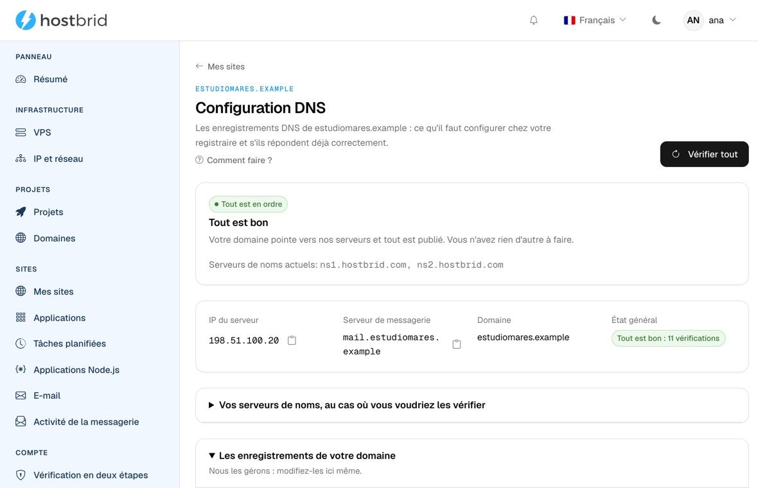Click the Applications grid icon
Screen dimensions: 758x488
(21, 317)
